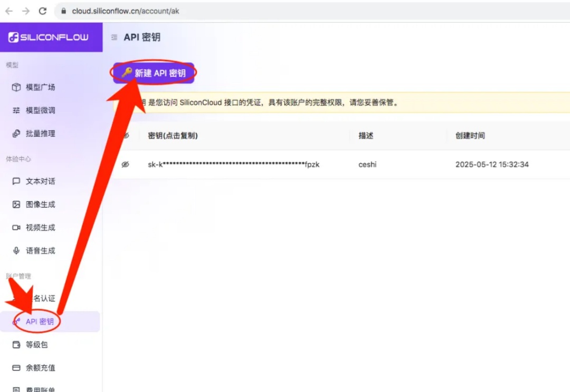Click the chat bubble icon next to 文本对话

[16, 181]
